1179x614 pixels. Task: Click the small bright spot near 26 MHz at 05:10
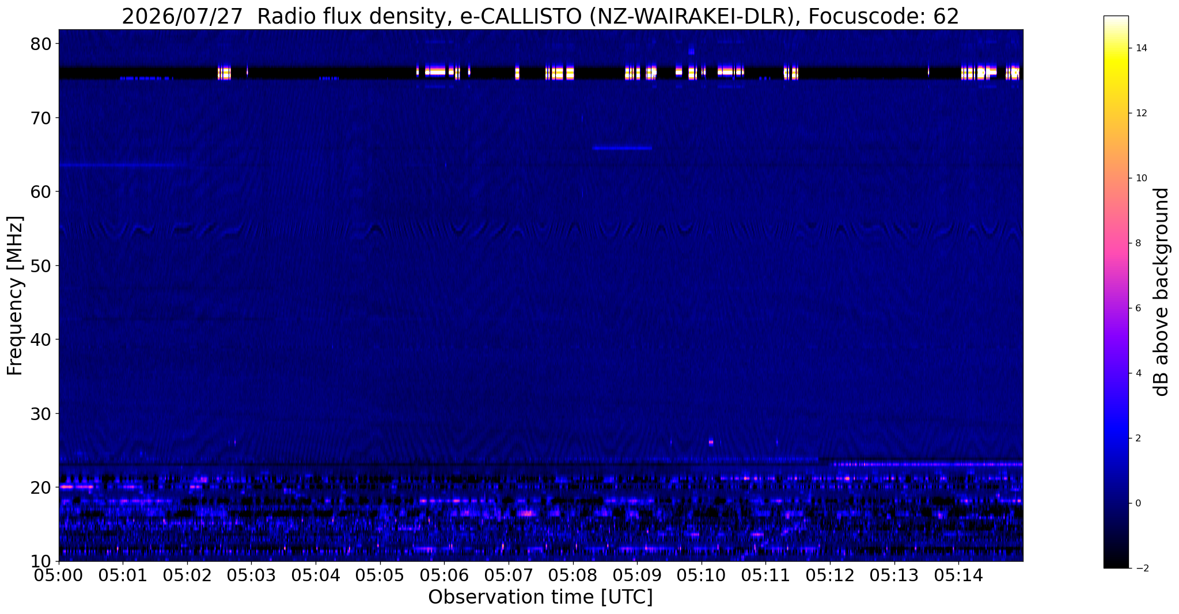(711, 442)
